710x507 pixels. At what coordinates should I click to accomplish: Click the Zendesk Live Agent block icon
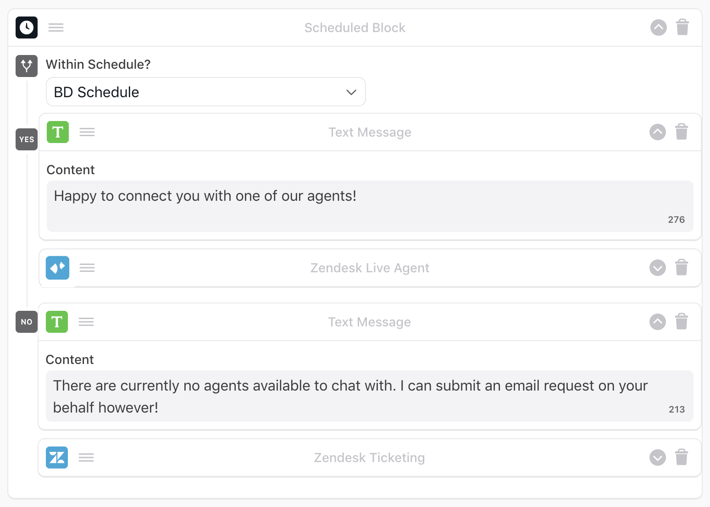tap(58, 268)
